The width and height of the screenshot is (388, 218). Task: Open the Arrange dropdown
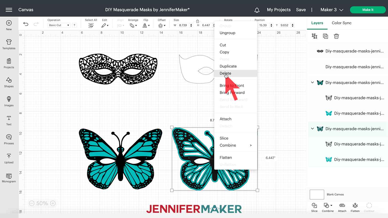click(133, 25)
